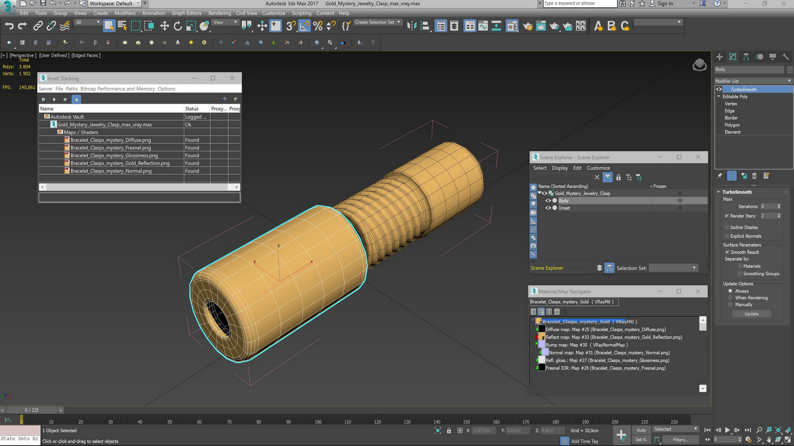Image resolution: width=794 pixels, height=446 pixels.
Task: Toggle the Render Iters checkbox
Action: [727, 216]
